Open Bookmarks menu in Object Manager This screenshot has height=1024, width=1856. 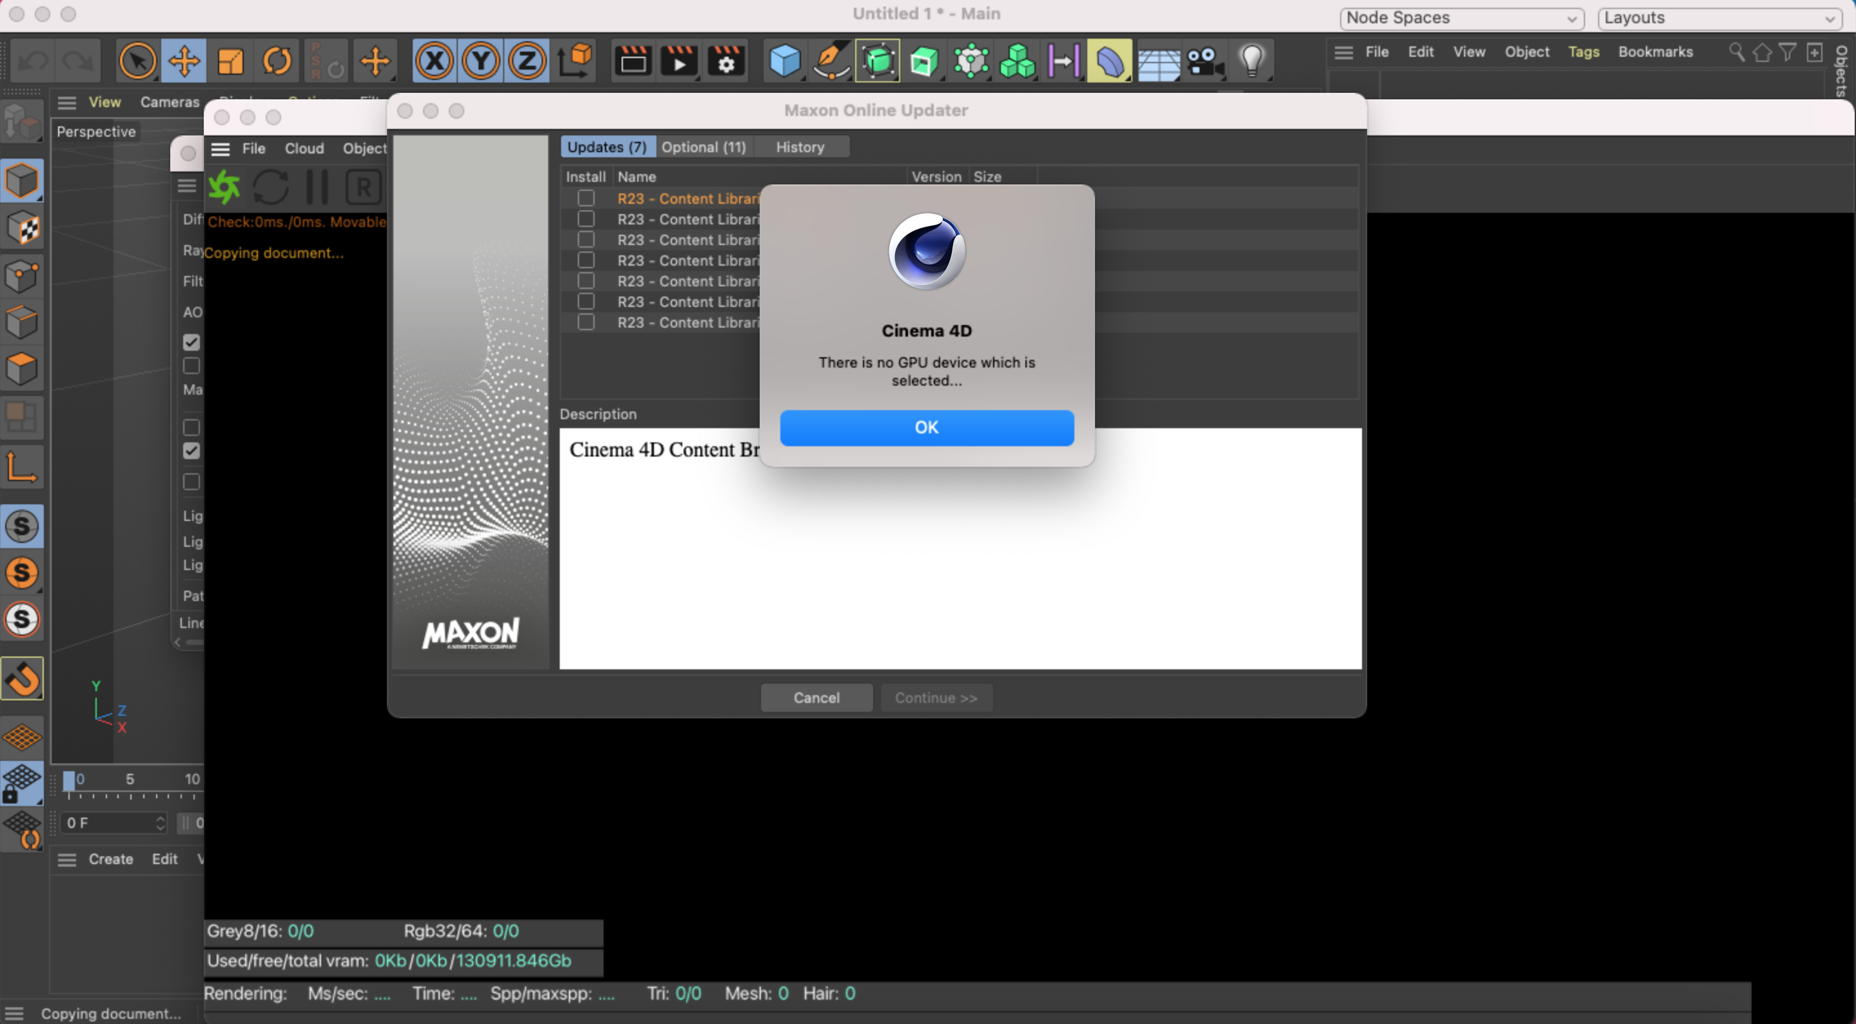[1655, 52]
